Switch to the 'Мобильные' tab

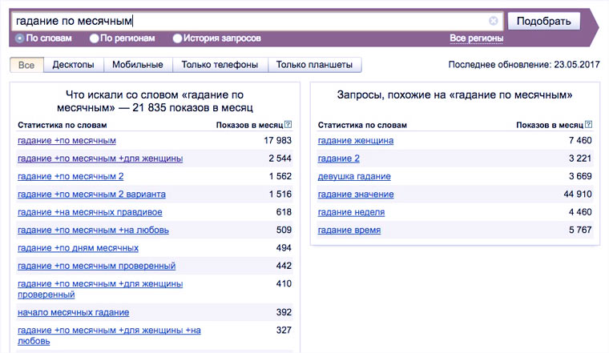coord(138,65)
